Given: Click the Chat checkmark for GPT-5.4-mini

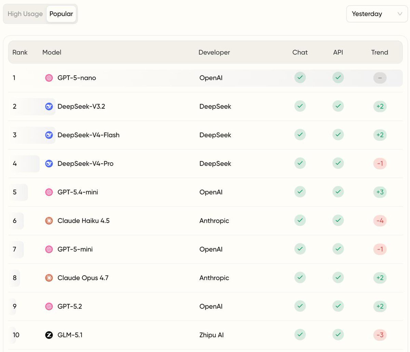Looking at the screenshot, I should click(300, 192).
